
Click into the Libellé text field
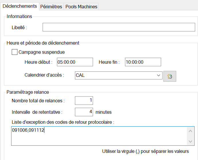pos(119,27)
